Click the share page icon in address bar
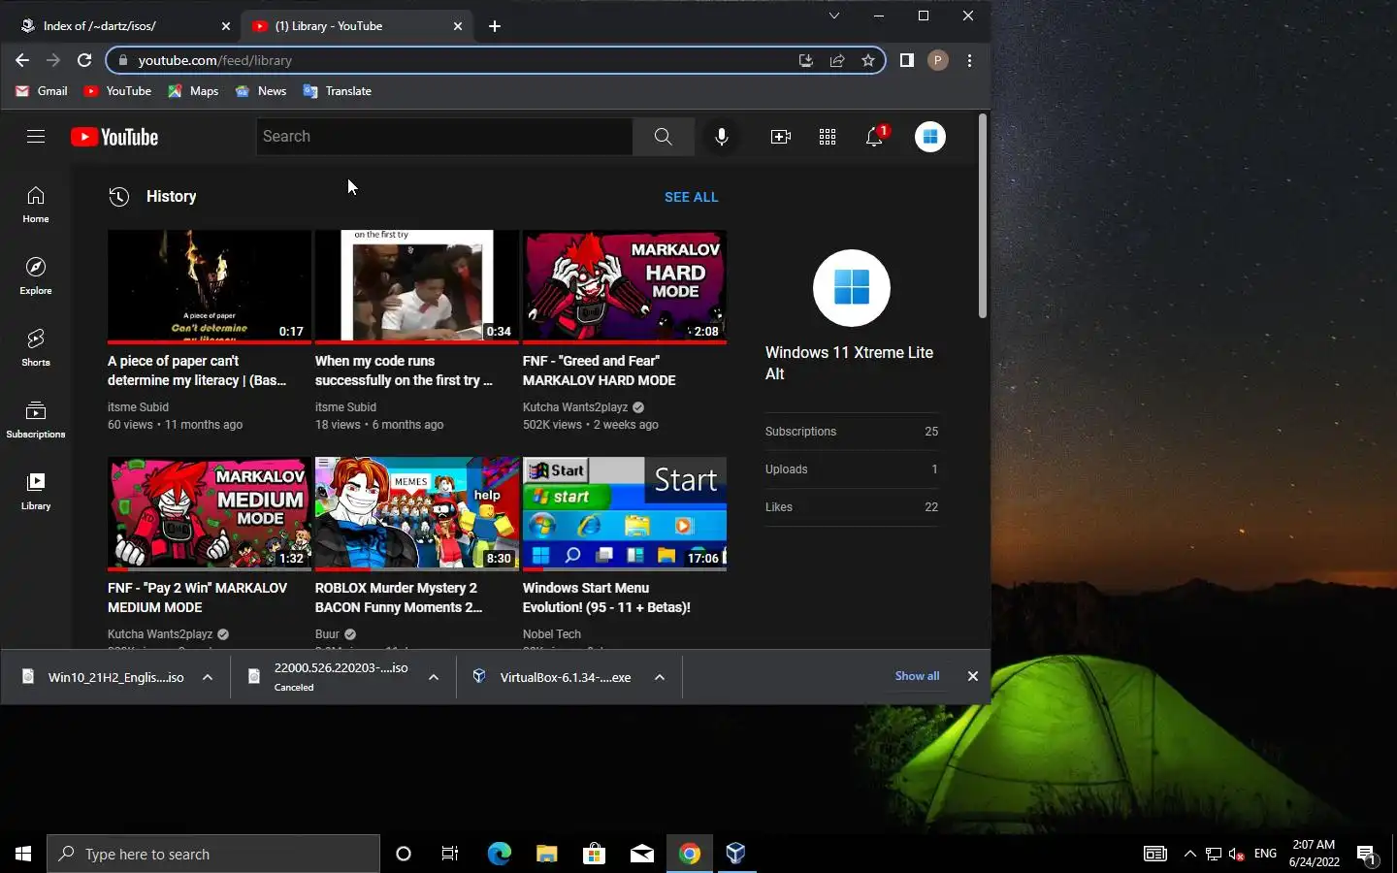The image size is (1397, 873). 837,60
